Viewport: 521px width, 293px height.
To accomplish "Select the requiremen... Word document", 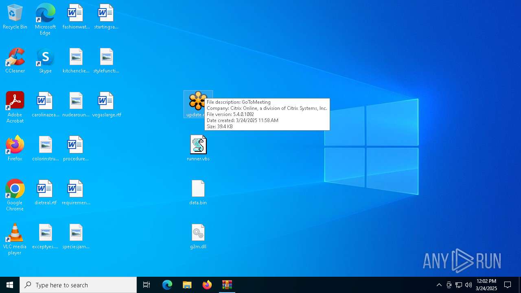I will coord(76,193).
